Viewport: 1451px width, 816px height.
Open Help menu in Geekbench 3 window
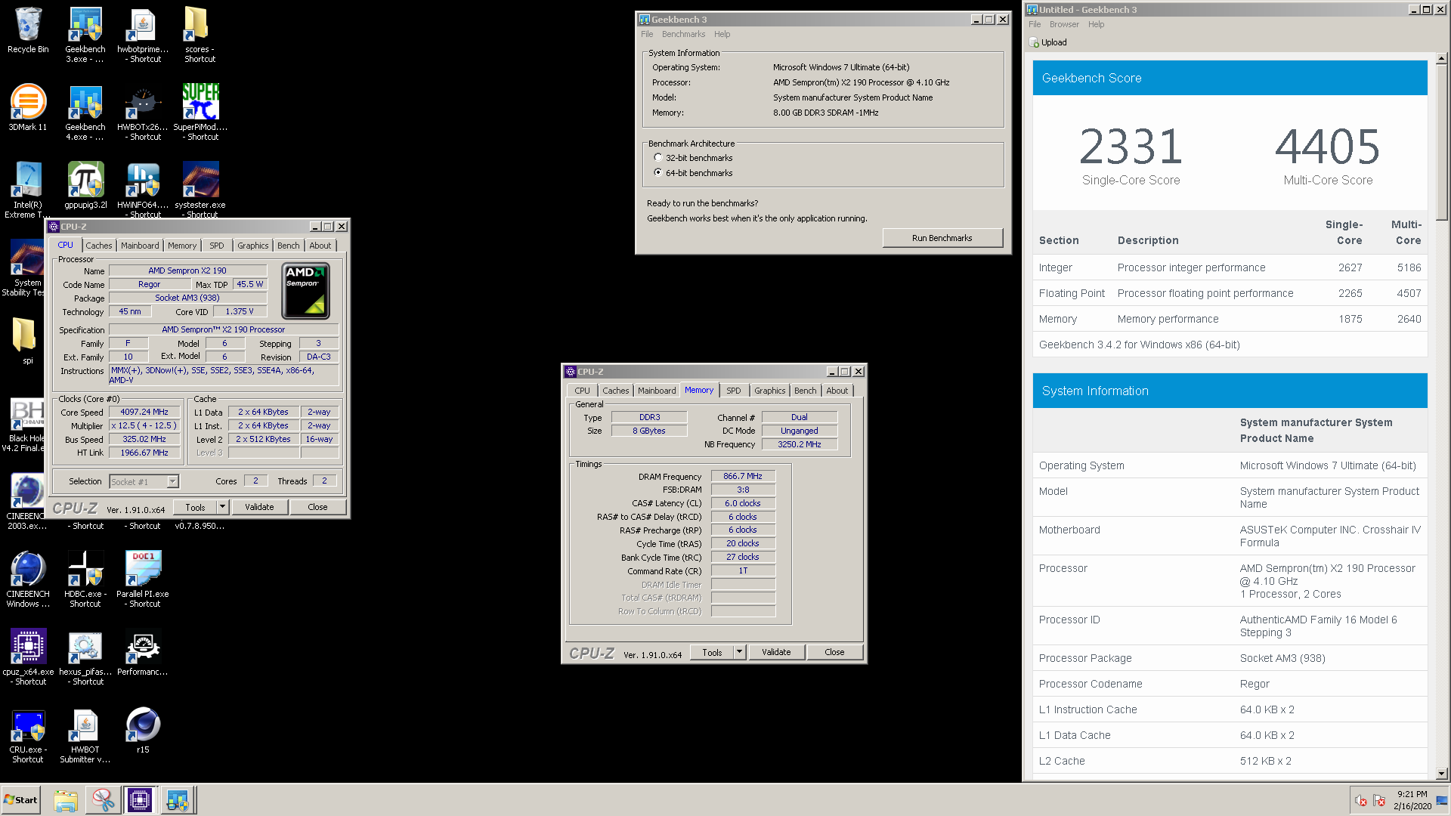click(x=722, y=34)
